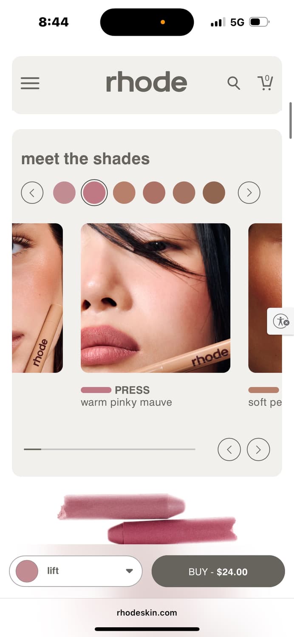294x637 pixels.
Task: Show previous shade swatches with left arrow
Action: coord(32,193)
